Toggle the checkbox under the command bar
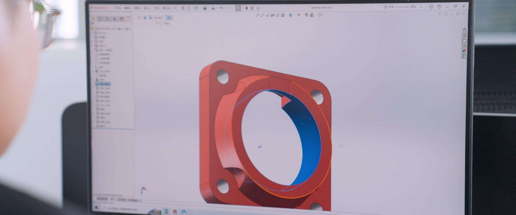This screenshot has height=215, width=516. (x=161, y=23)
